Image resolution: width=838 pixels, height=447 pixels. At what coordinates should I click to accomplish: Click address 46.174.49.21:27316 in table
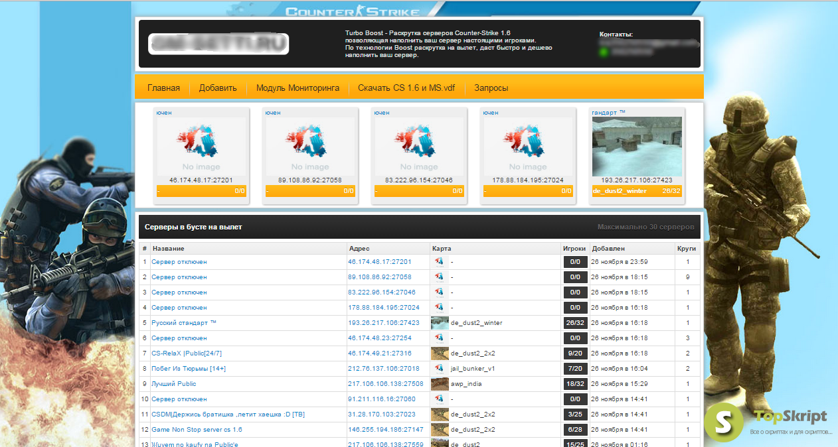click(380, 353)
